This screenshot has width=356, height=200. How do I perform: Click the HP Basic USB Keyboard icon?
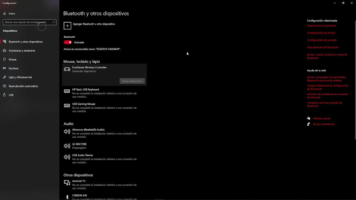[67, 91]
